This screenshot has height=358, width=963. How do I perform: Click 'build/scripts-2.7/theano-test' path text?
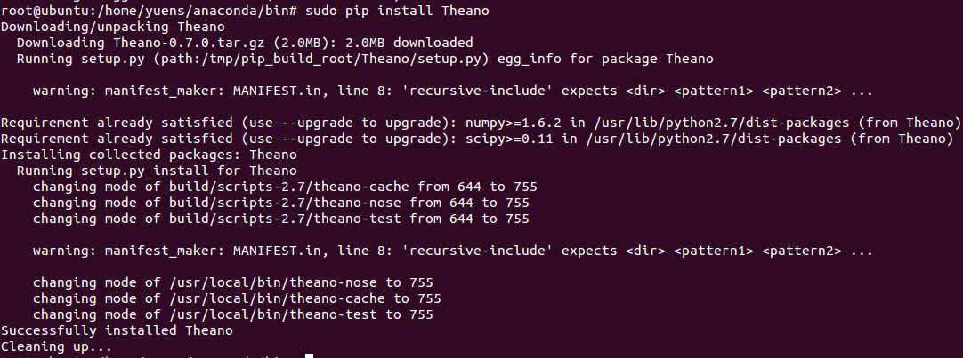[x=285, y=219]
